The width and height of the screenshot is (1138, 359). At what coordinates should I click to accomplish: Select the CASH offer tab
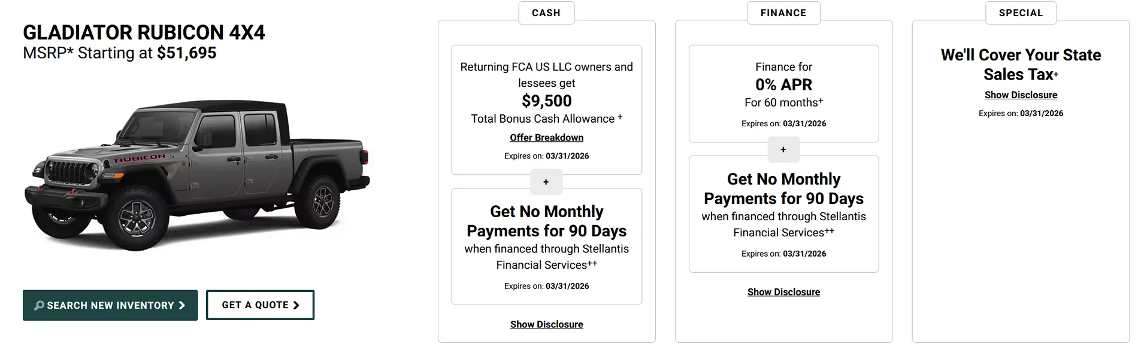coord(546,13)
